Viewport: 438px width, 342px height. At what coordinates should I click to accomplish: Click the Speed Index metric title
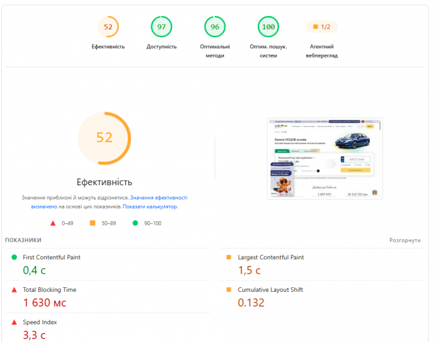39,322
